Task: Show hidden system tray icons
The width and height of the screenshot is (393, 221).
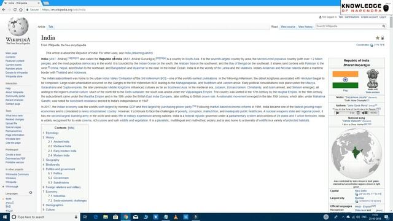Action: [343, 217]
